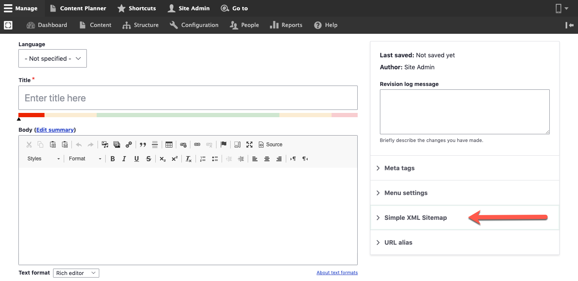
Task: Click the block quote icon
Action: tap(143, 145)
